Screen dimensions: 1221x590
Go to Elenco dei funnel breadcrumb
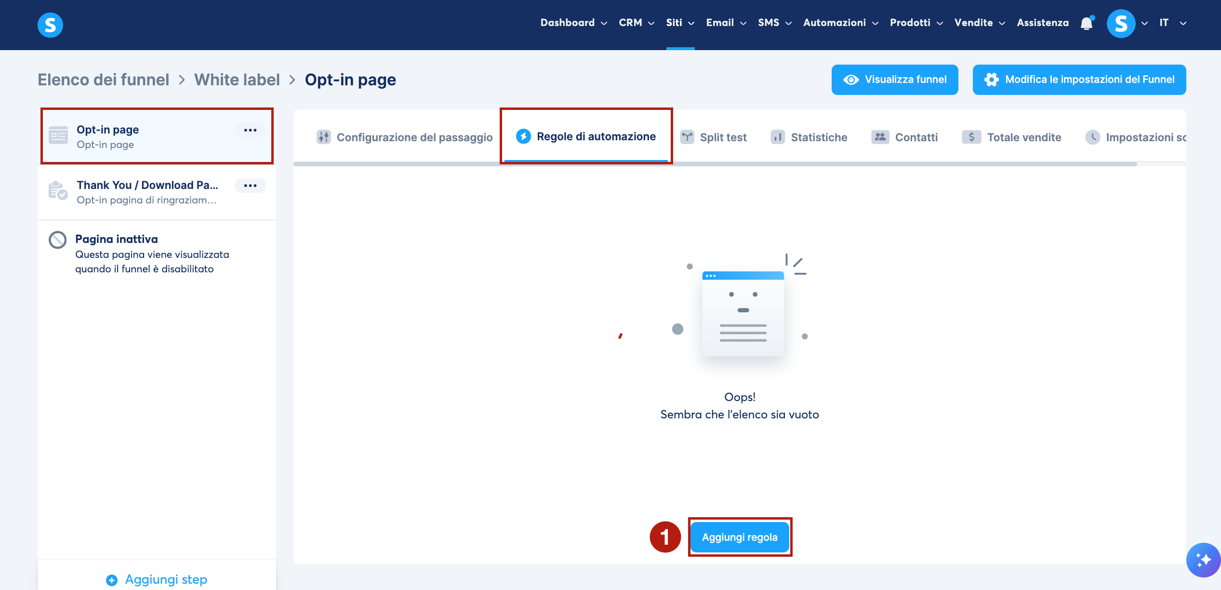pyautogui.click(x=104, y=80)
